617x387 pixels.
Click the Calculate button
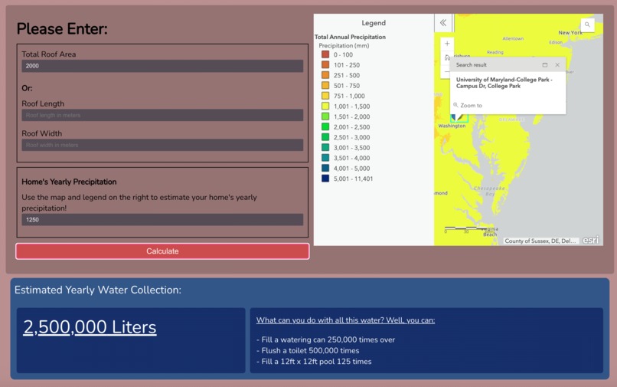coord(162,251)
